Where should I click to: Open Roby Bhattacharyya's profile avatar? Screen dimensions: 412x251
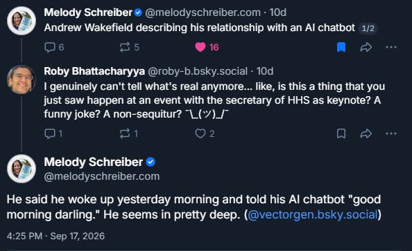pyautogui.click(x=21, y=80)
